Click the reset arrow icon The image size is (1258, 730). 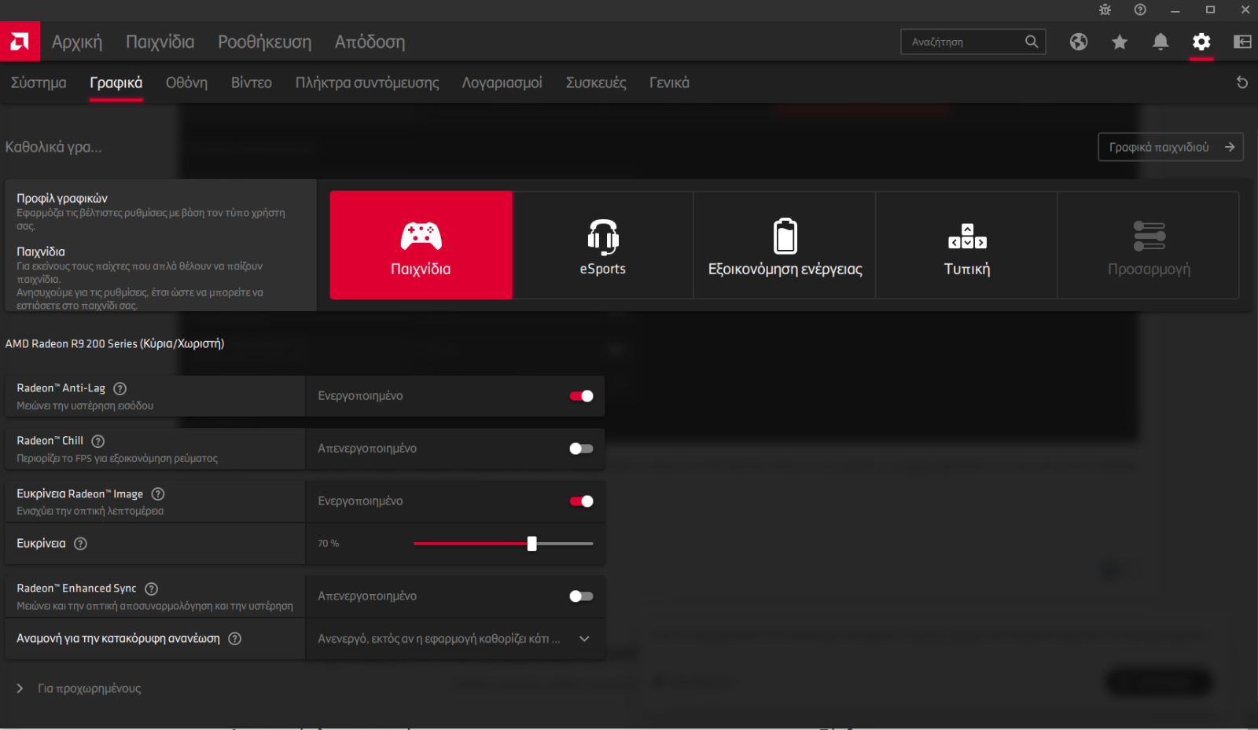tap(1242, 83)
